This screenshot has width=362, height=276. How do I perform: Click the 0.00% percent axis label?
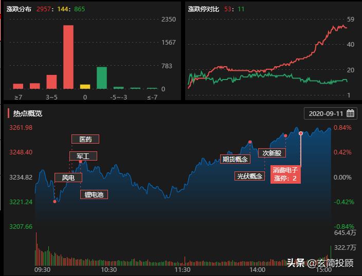(342, 178)
